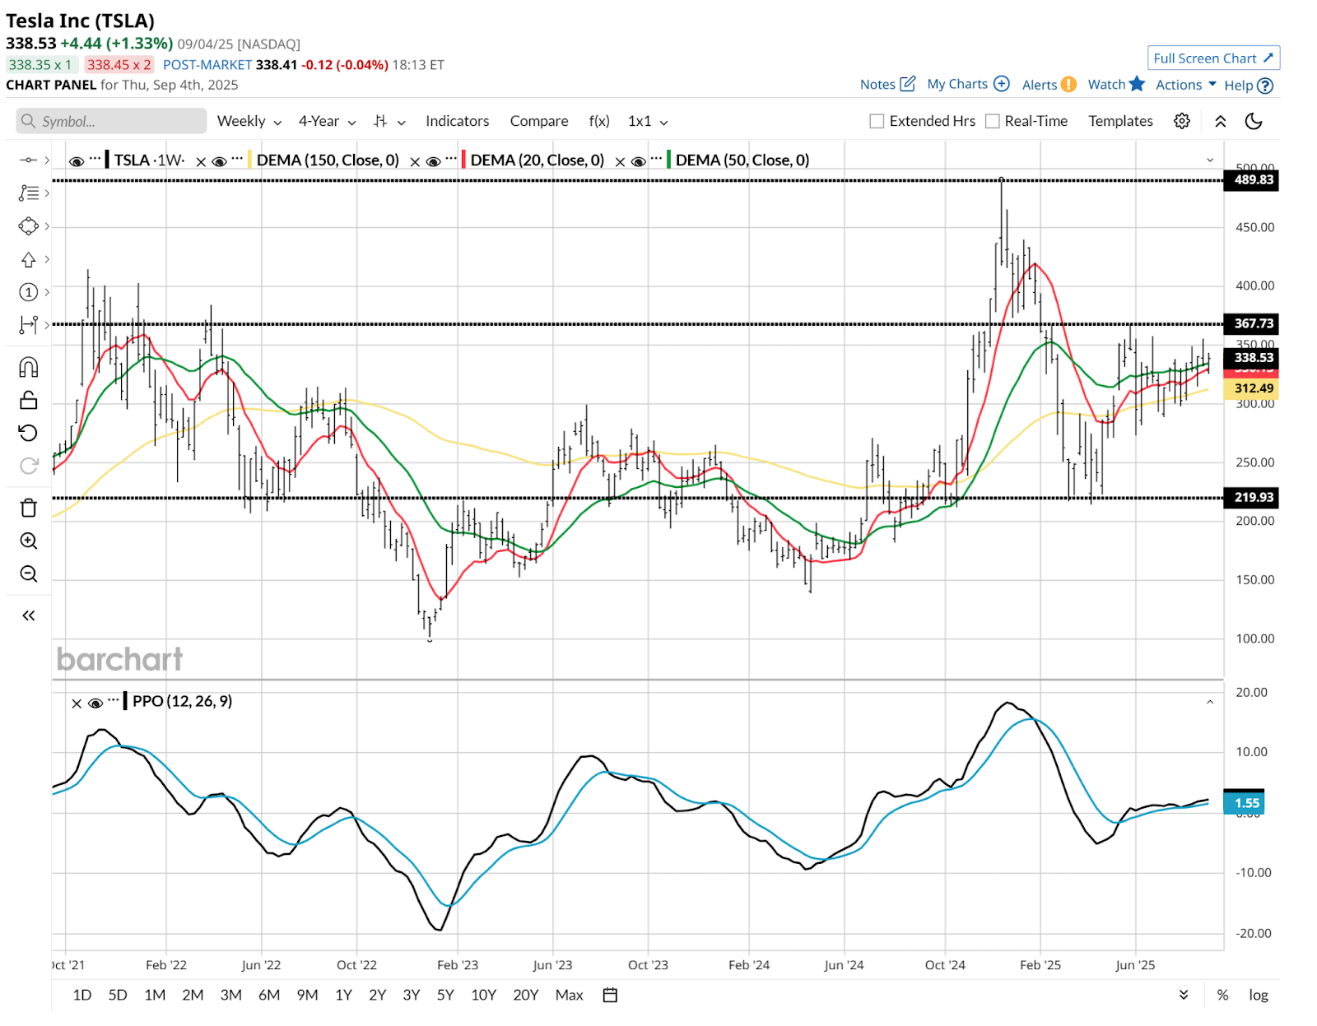Image resolution: width=1317 pixels, height=1026 pixels.
Task: Open the 1x1 grid layout dropdown
Action: coord(648,121)
